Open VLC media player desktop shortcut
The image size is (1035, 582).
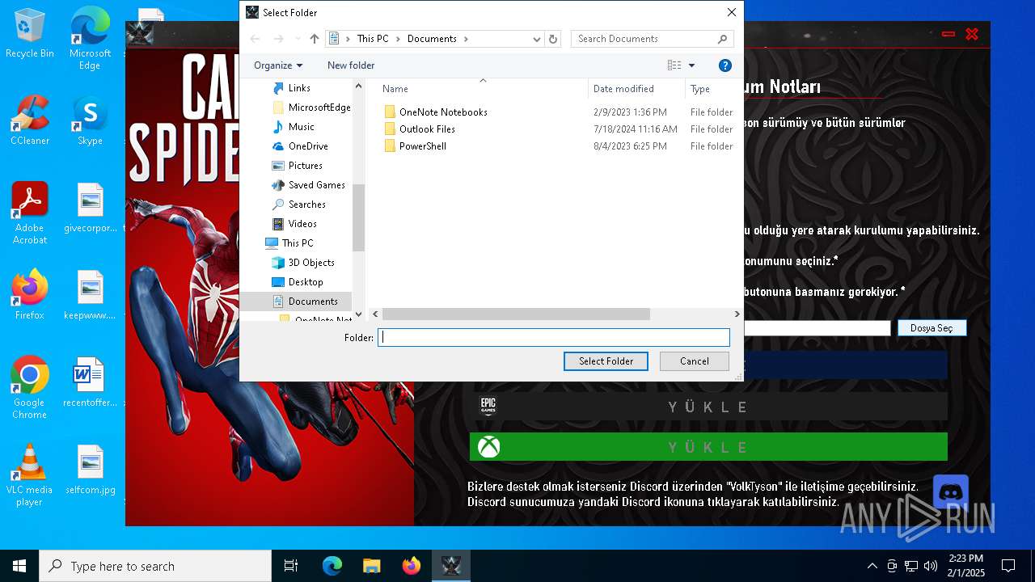point(30,475)
